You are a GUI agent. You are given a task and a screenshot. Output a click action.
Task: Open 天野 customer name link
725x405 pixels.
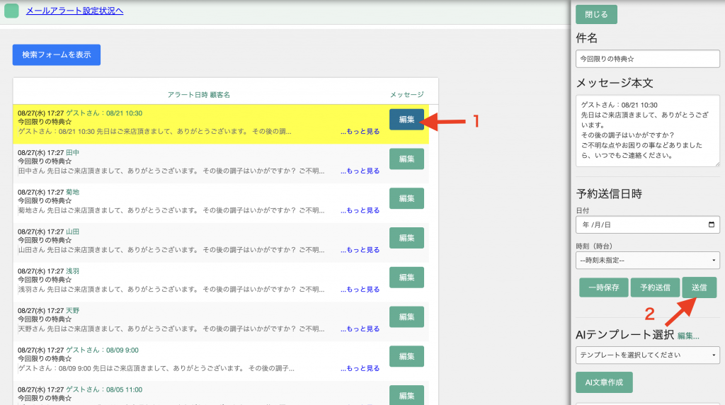point(72,311)
